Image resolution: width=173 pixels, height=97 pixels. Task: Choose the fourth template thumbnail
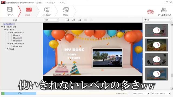click(x=157, y=74)
